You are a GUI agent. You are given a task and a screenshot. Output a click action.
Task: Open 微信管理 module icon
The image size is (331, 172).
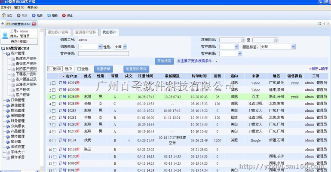pos(8,105)
